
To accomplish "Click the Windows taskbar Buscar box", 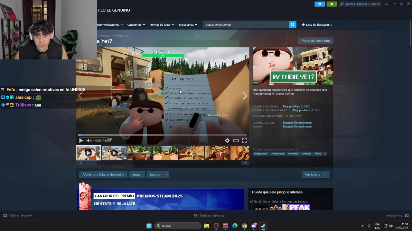I will (x=178, y=226).
